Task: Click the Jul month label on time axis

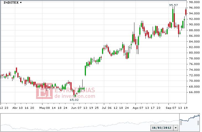Action: (104, 108)
